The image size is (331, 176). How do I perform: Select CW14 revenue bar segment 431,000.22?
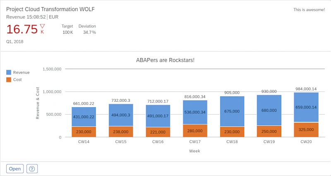[84, 117]
